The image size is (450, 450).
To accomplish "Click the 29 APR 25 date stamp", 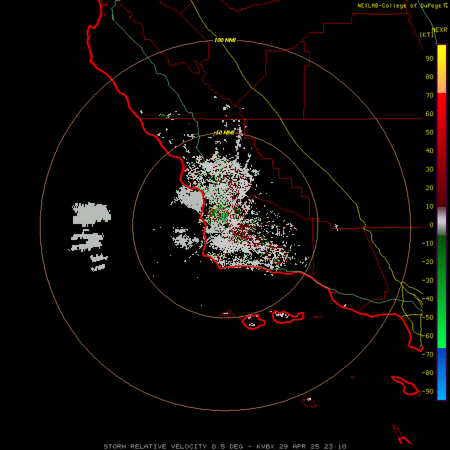I will (x=299, y=446).
